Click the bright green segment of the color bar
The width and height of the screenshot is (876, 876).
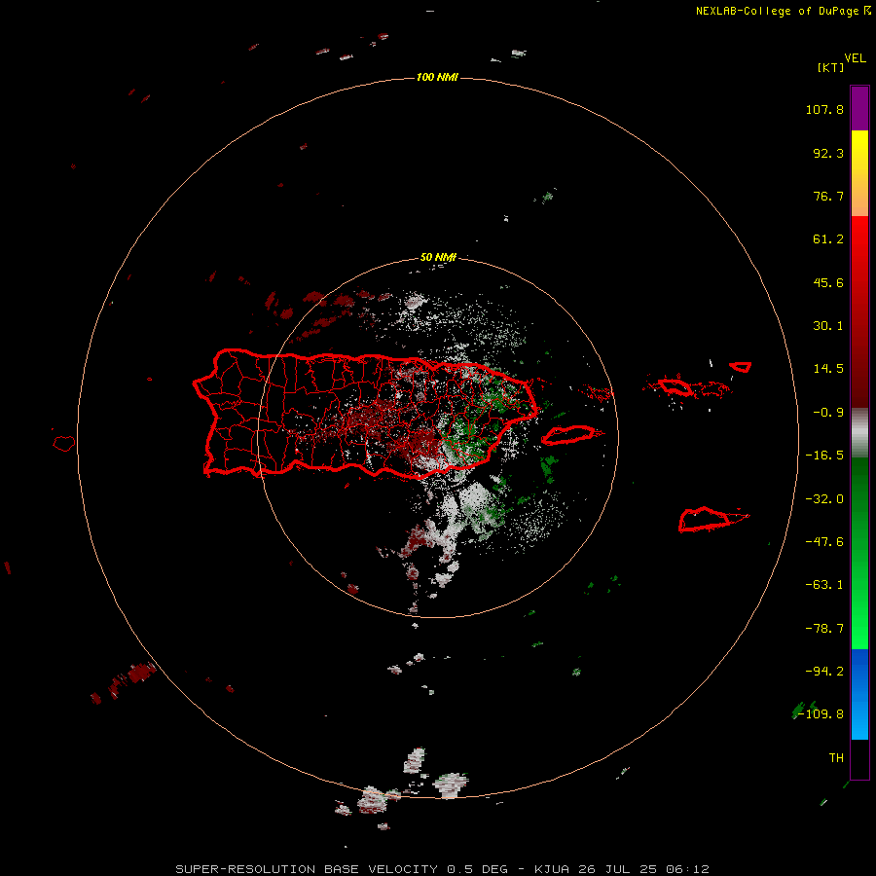click(859, 553)
